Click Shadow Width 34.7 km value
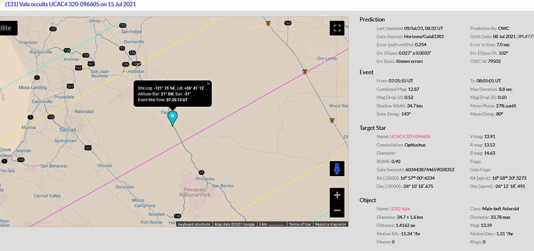 413,106
